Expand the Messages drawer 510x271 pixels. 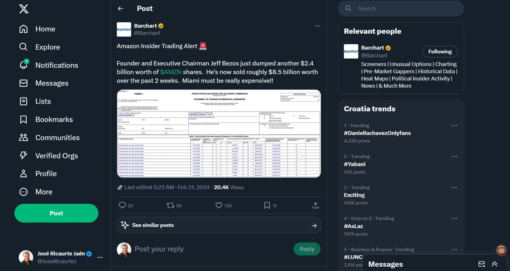[x=495, y=264]
